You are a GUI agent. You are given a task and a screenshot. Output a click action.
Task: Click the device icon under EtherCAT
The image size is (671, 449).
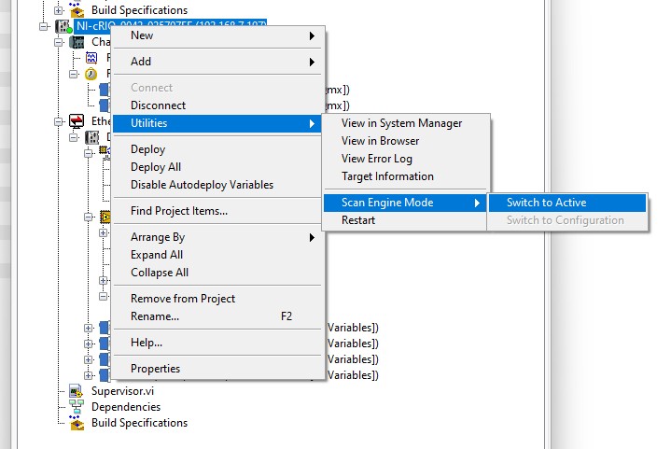coord(92,137)
